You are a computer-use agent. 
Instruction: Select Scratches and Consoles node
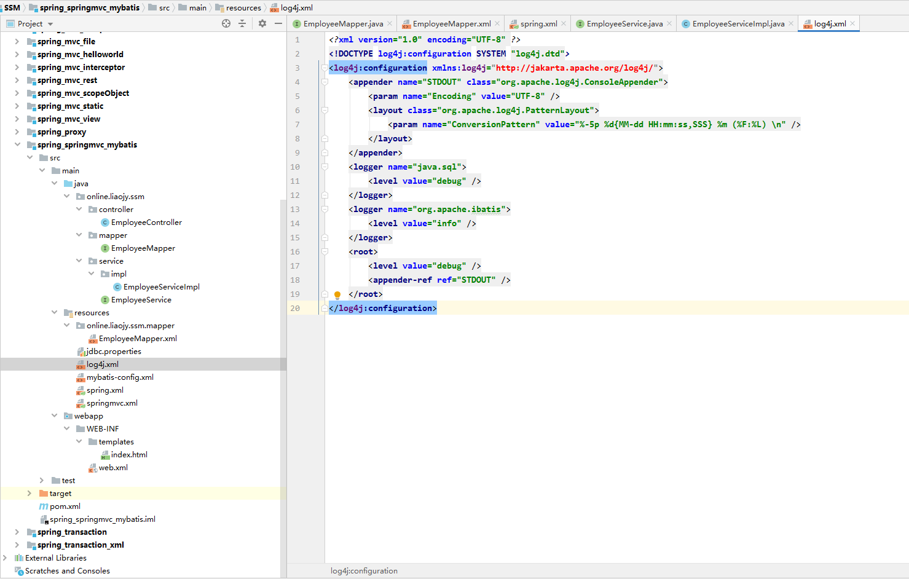click(68, 571)
